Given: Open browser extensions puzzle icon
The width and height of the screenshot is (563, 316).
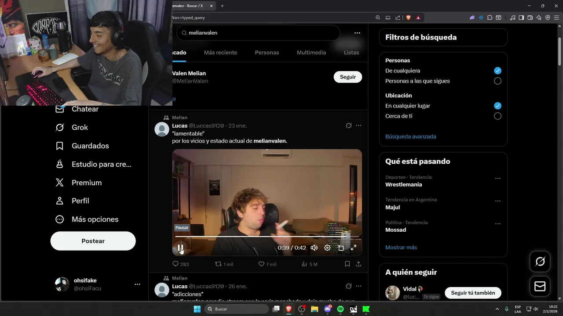Looking at the screenshot, I should [x=490, y=18].
